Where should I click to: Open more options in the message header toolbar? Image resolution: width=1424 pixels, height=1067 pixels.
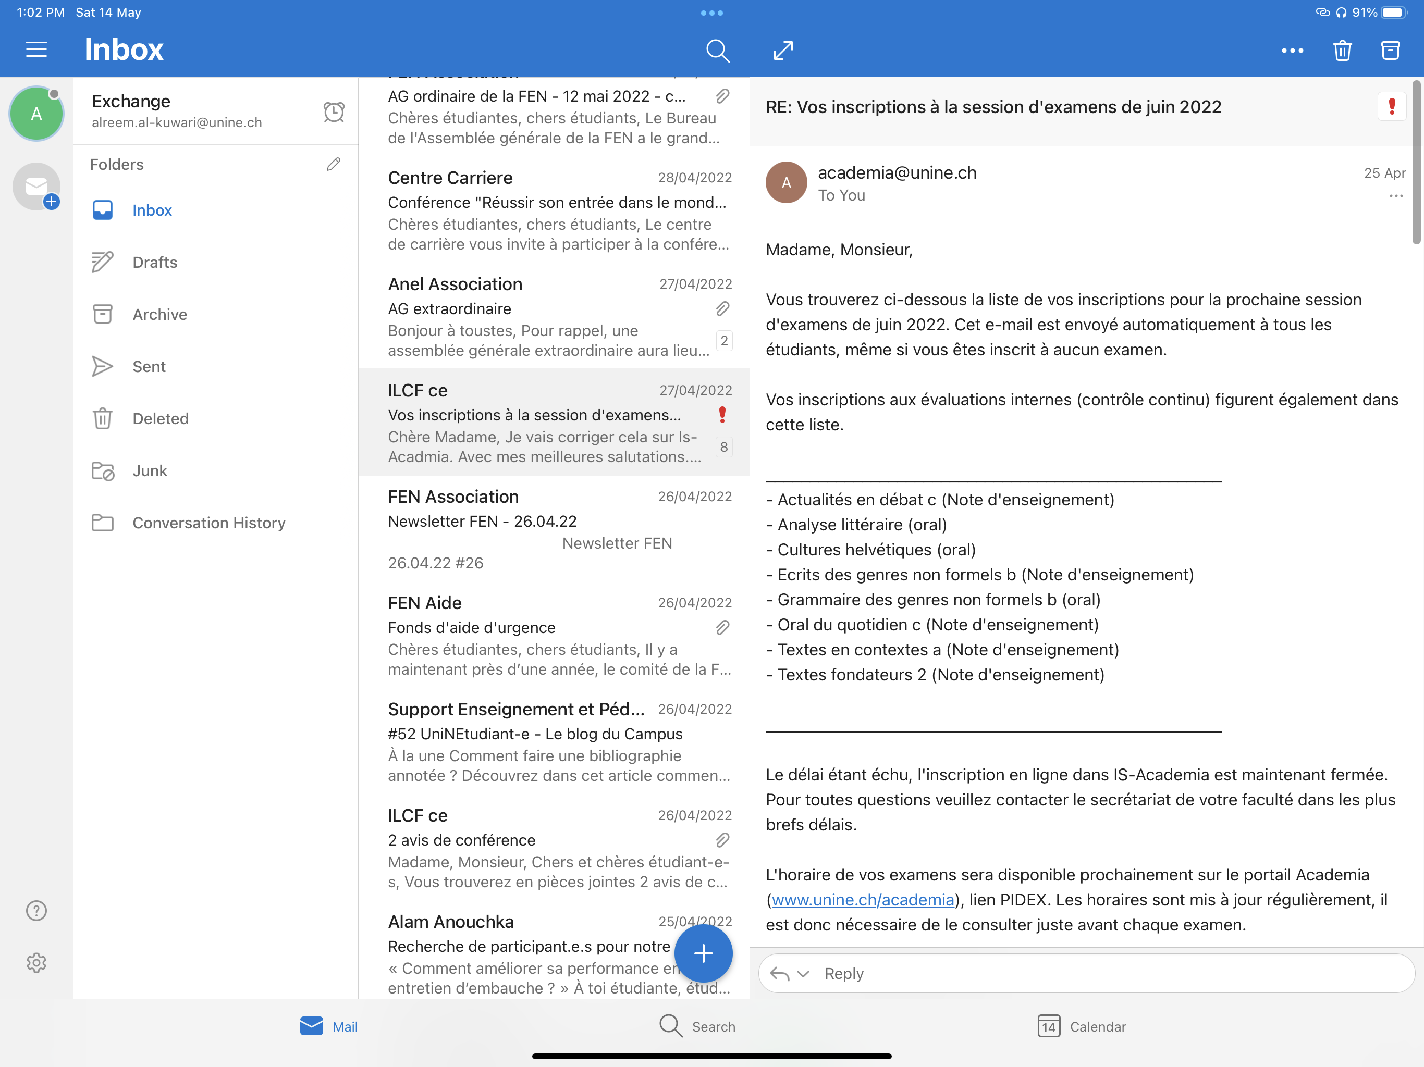(x=1292, y=50)
